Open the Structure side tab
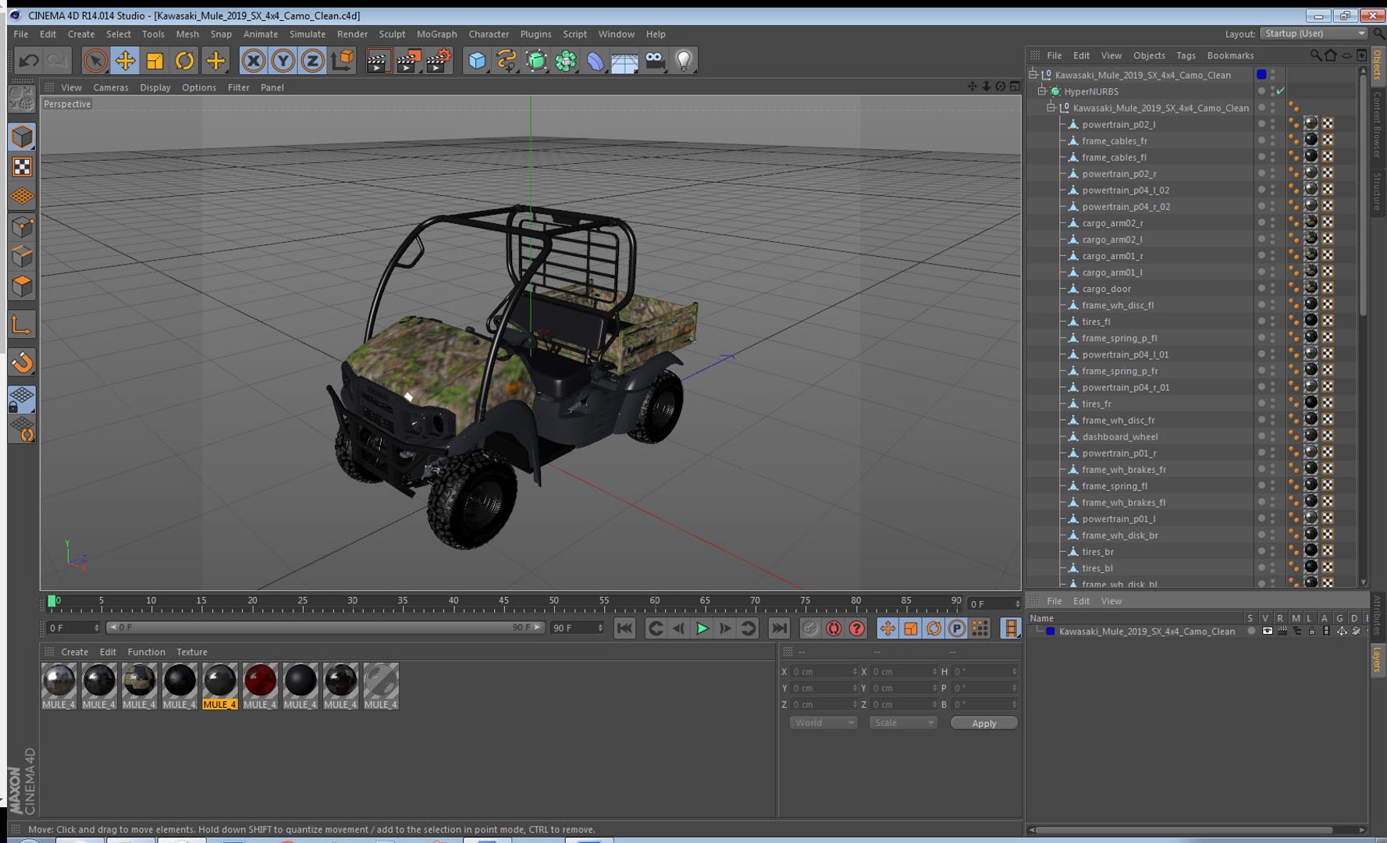This screenshot has height=843, width=1387. 1378,192
